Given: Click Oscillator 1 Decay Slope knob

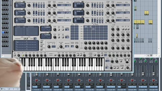Looking at the screenshot, I should pos(54,5).
